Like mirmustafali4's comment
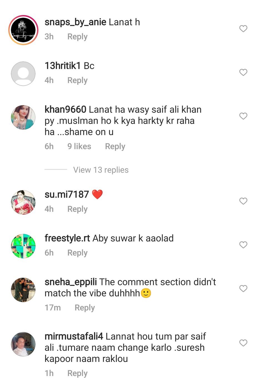Image resolution: width=262 pixels, height=388 pixels. [x=243, y=343]
